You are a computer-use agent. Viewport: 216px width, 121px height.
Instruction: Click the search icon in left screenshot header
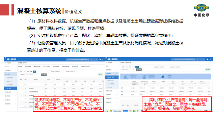[x=91, y=59]
